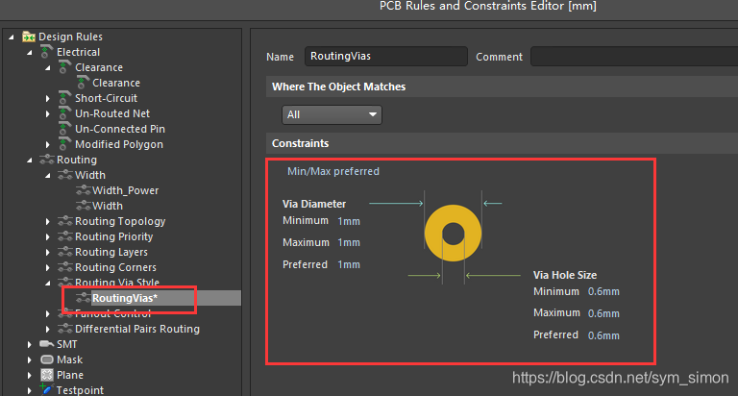
Task: Edit the Via Diameter Minimum value
Action: coord(349,221)
